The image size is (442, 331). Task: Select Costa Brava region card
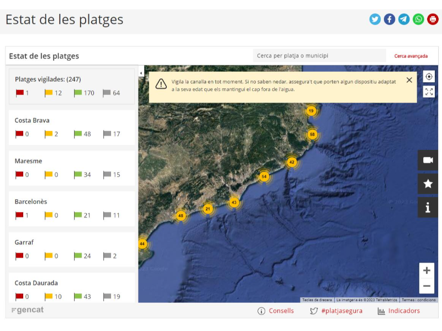pos(71,127)
